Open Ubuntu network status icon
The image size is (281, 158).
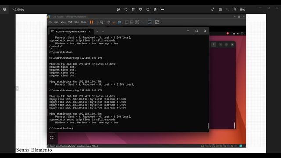[234, 33]
